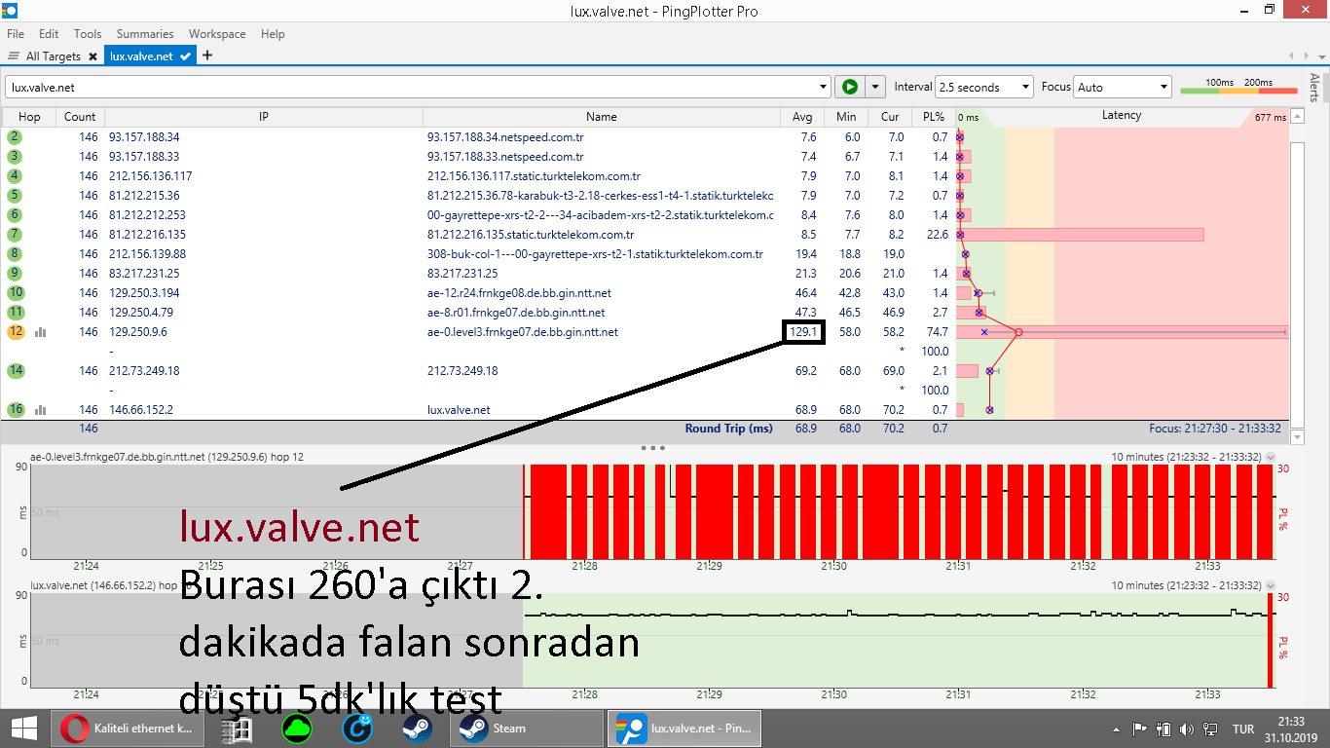Viewport: 1330px width, 748px height.
Task: Open the target address history dropdown
Action: (x=824, y=88)
